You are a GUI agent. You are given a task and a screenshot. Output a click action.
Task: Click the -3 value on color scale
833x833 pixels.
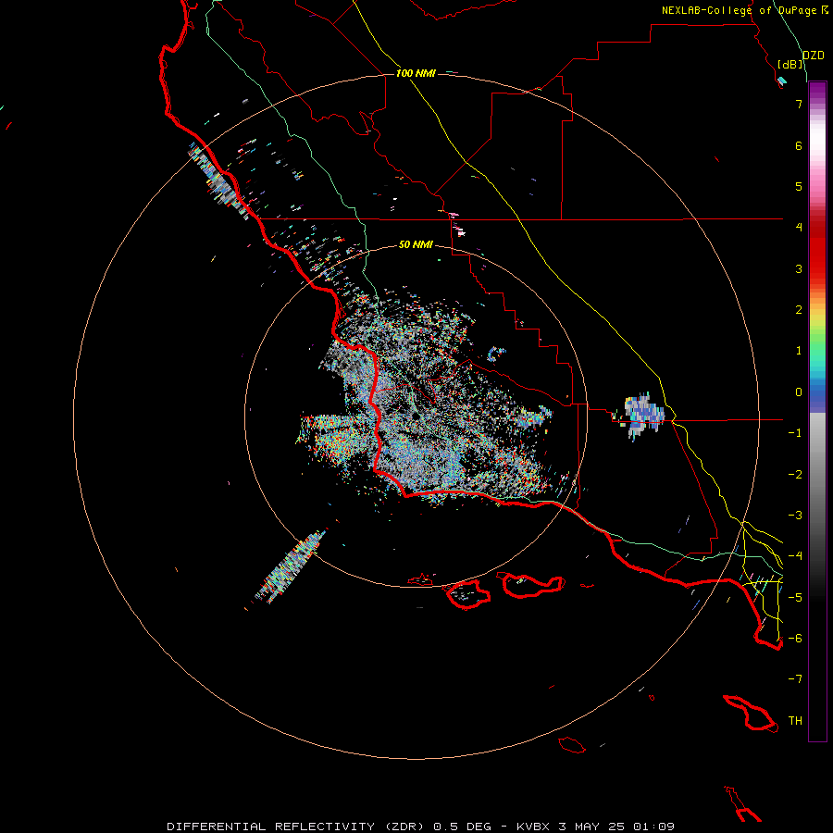click(x=795, y=516)
